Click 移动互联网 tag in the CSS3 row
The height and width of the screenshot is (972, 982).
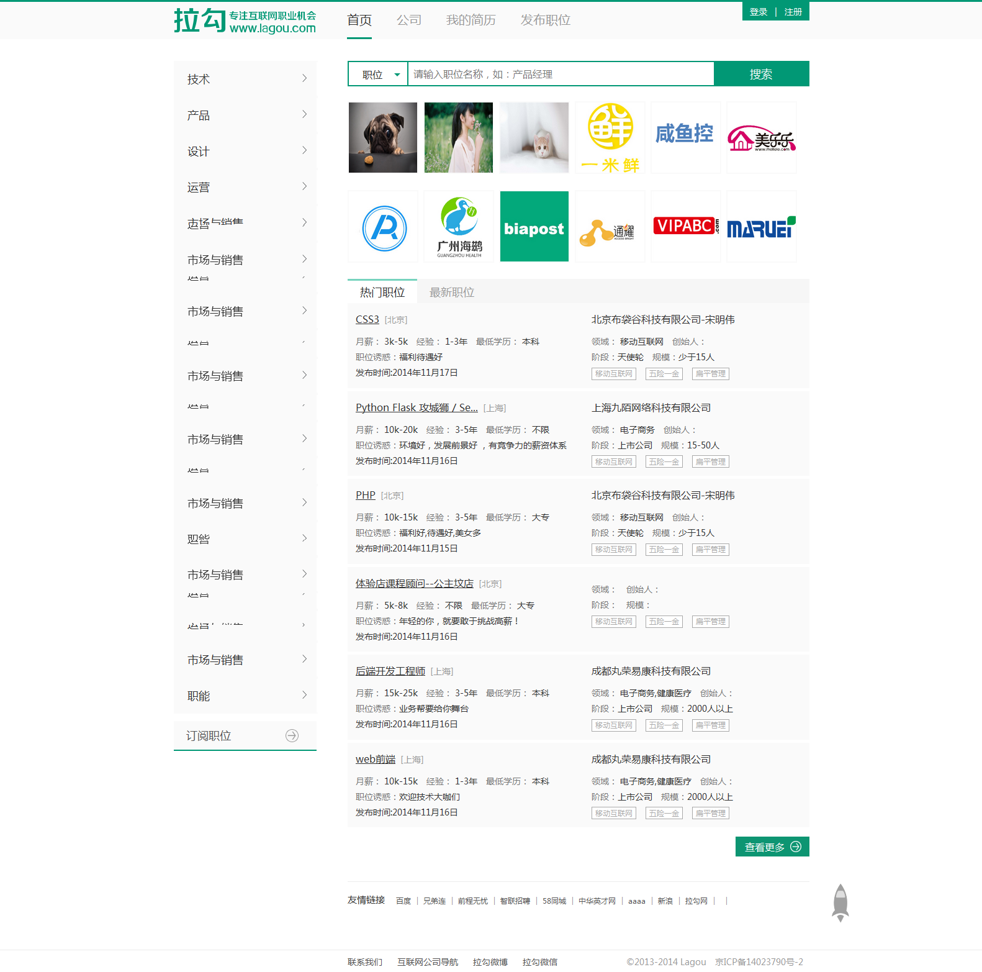pos(614,374)
